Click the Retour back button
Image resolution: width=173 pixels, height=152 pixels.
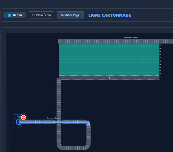click(14, 15)
